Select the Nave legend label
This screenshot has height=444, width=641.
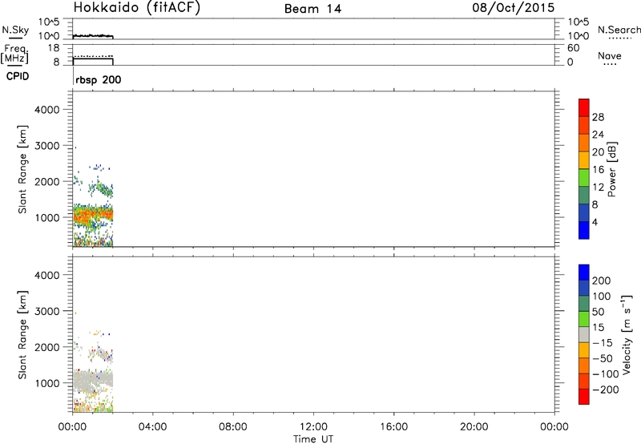(610, 55)
